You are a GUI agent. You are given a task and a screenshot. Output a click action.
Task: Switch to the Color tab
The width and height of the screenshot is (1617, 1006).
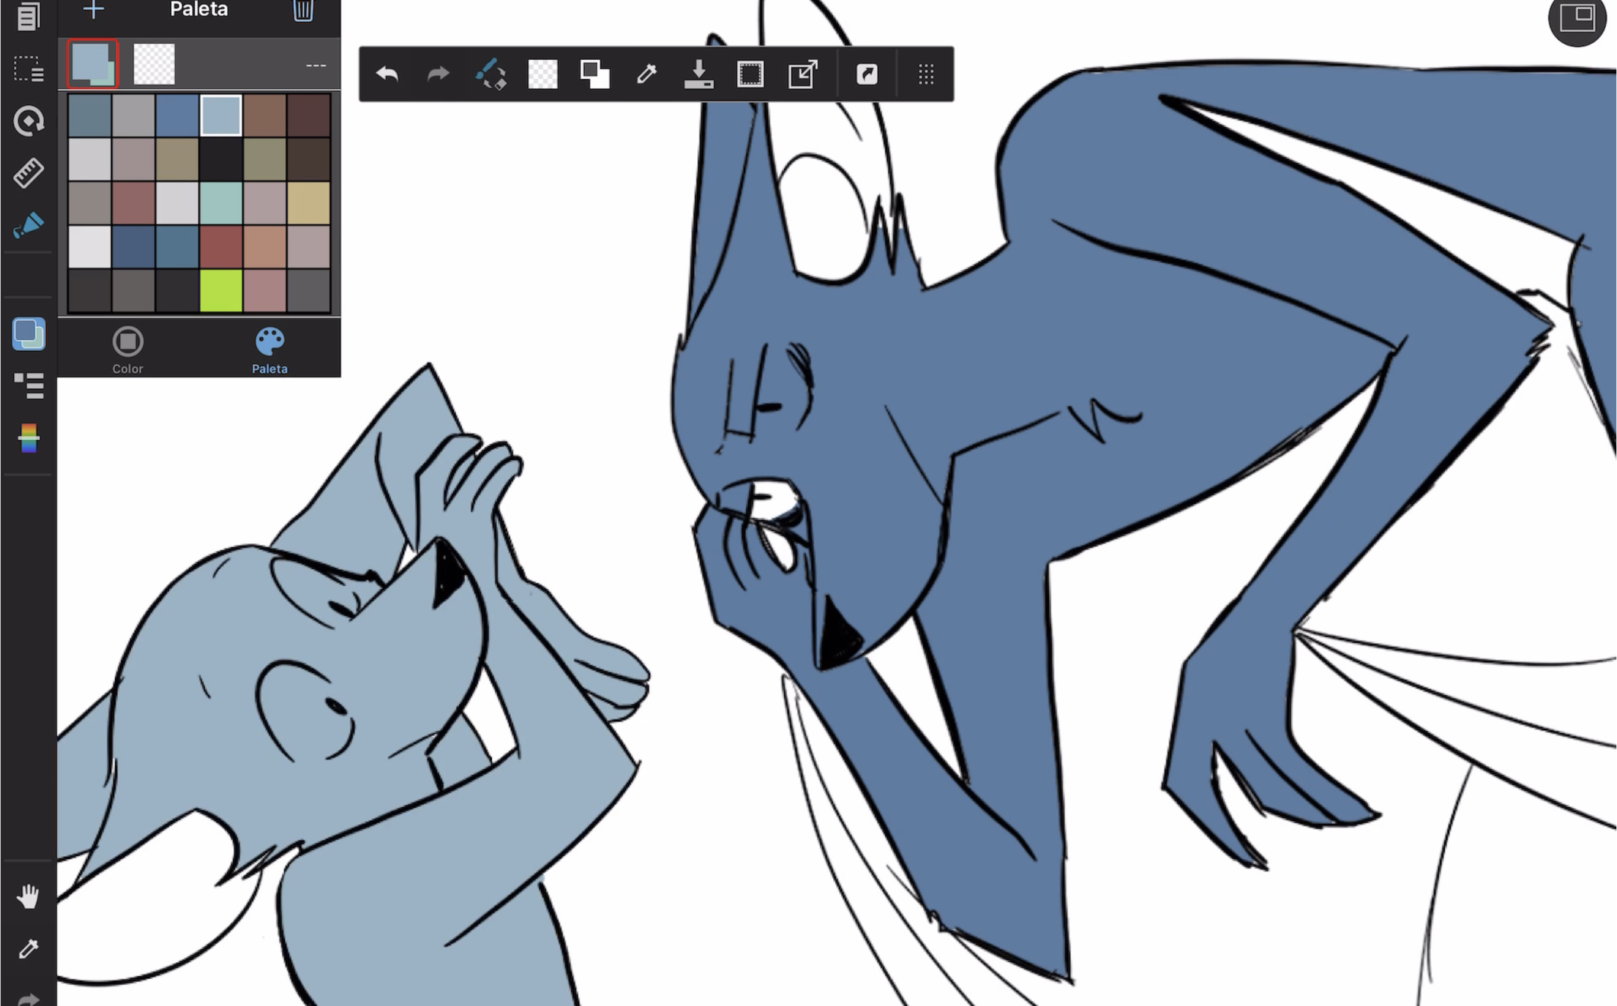tap(128, 351)
